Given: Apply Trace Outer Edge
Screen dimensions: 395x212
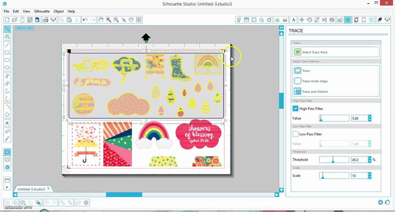Looking at the screenshot, I should coord(311,81).
